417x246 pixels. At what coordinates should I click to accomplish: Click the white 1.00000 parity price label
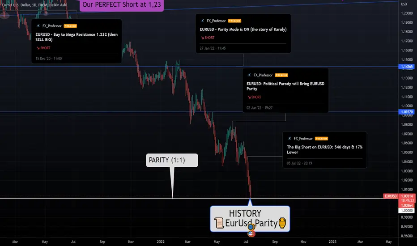[407, 211]
